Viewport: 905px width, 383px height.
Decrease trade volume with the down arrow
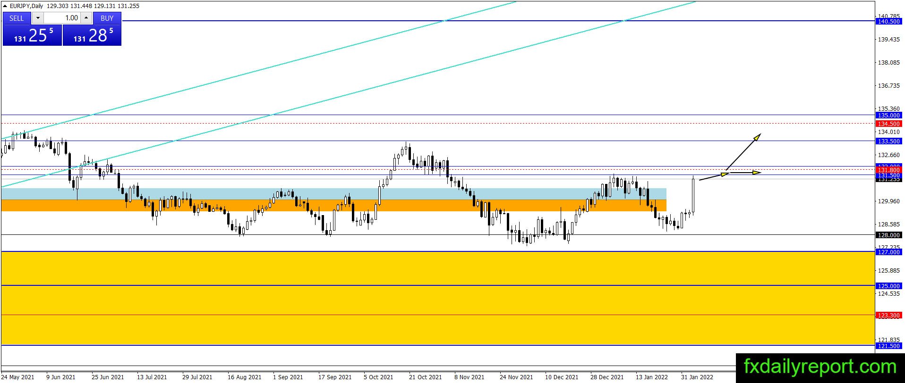(x=38, y=18)
